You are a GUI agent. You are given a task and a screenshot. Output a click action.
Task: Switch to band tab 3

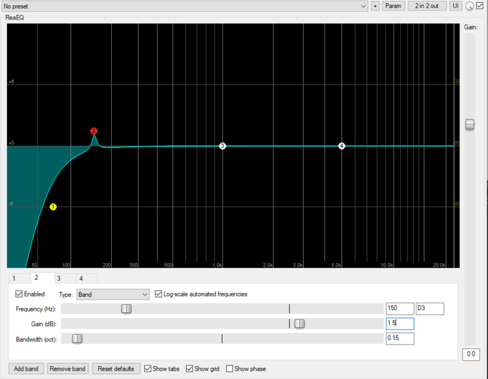[x=65, y=278]
